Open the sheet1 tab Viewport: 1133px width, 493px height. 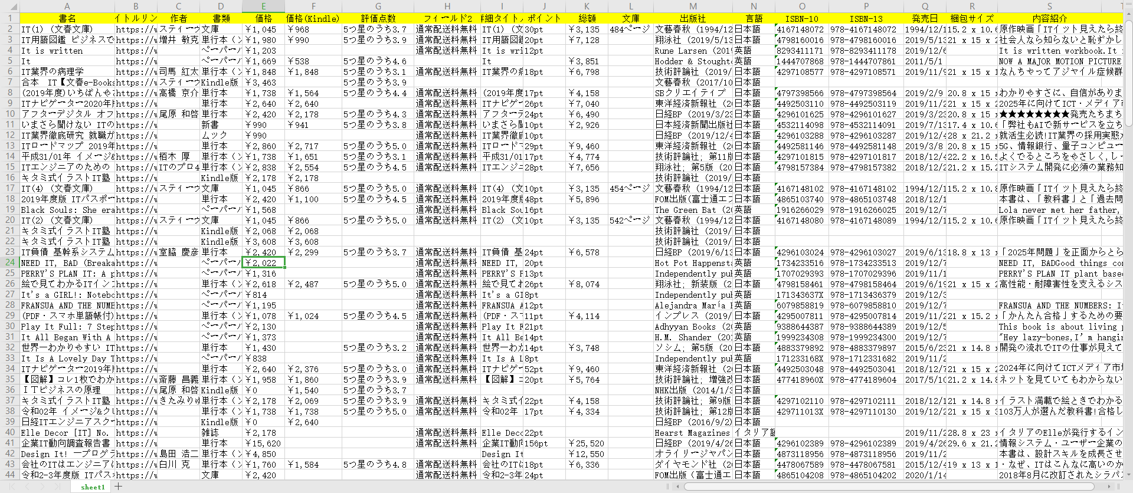pyautogui.click(x=93, y=487)
